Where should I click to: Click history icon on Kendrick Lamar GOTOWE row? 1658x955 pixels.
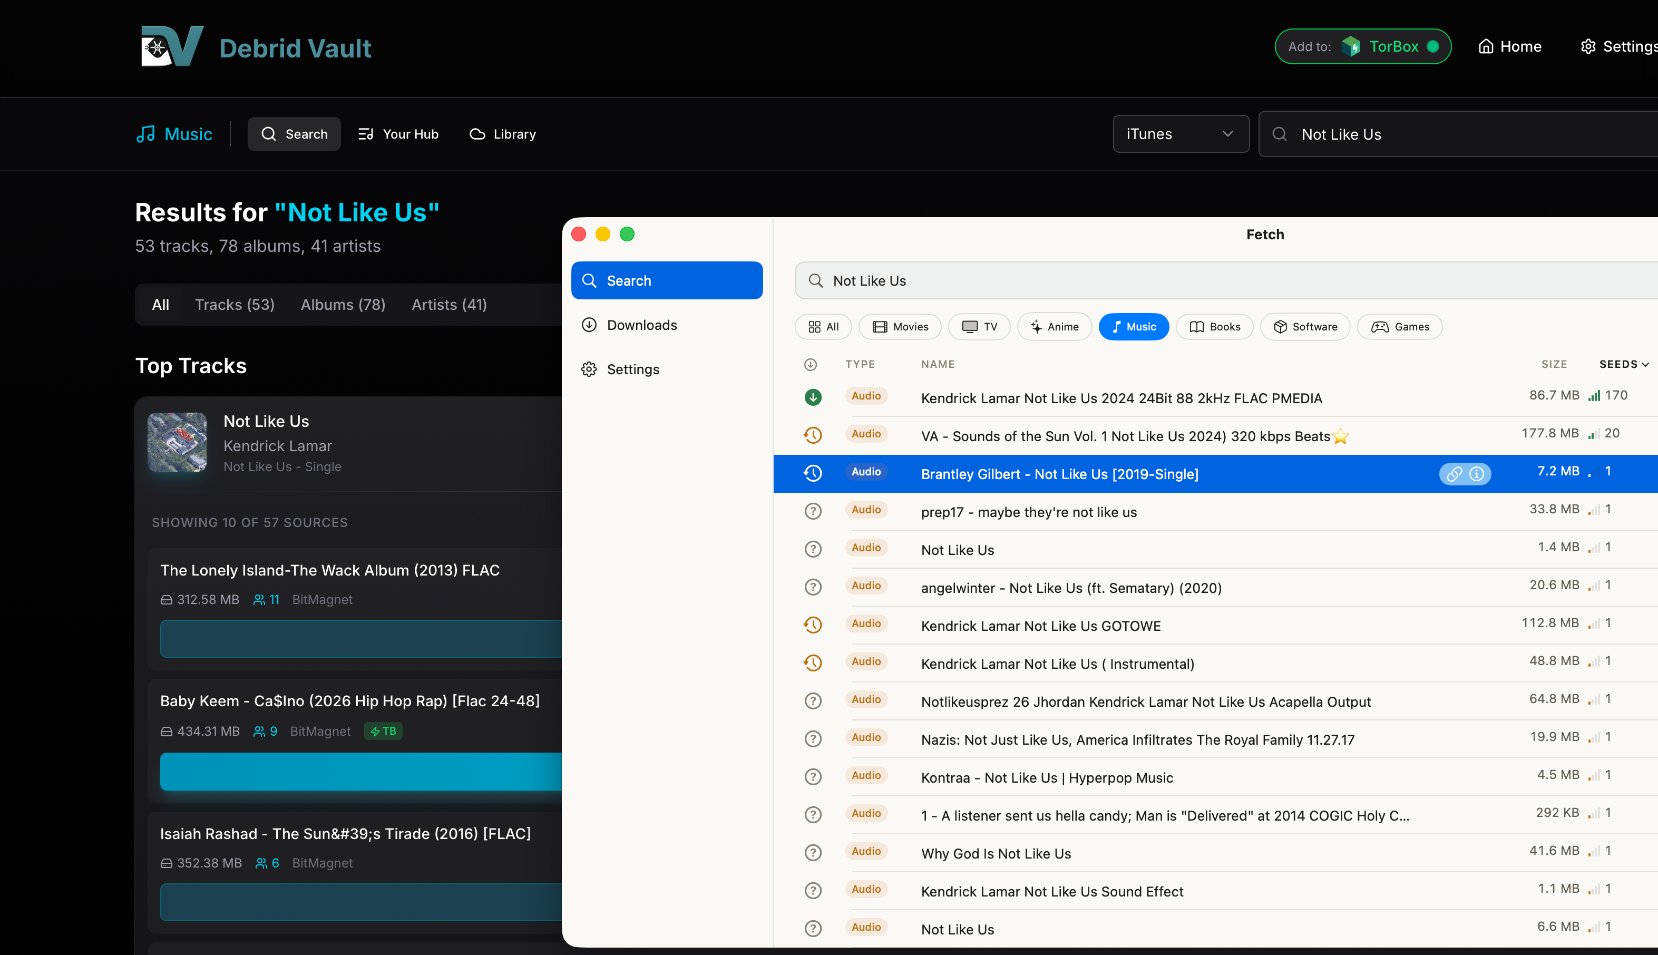click(x=813, y=625)
